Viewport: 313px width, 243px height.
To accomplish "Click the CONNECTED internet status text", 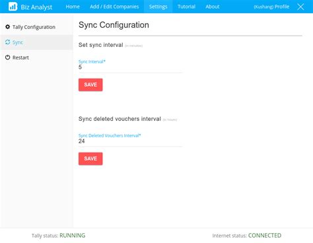I will coord(265,236).
